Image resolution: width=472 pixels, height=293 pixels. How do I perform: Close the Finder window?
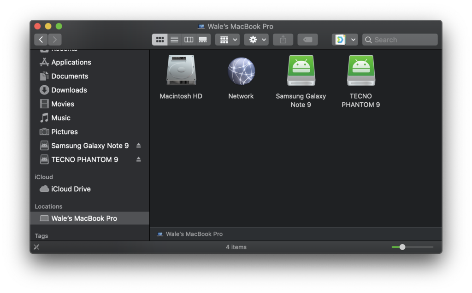pyautogui.click(x=37, y=26)
